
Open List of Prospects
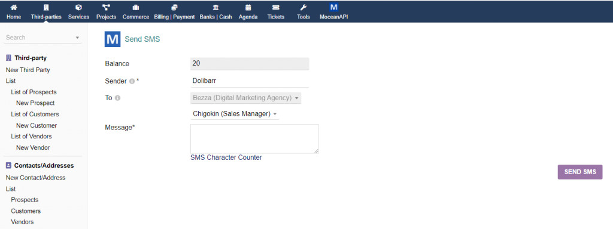(x=34, y=92)
